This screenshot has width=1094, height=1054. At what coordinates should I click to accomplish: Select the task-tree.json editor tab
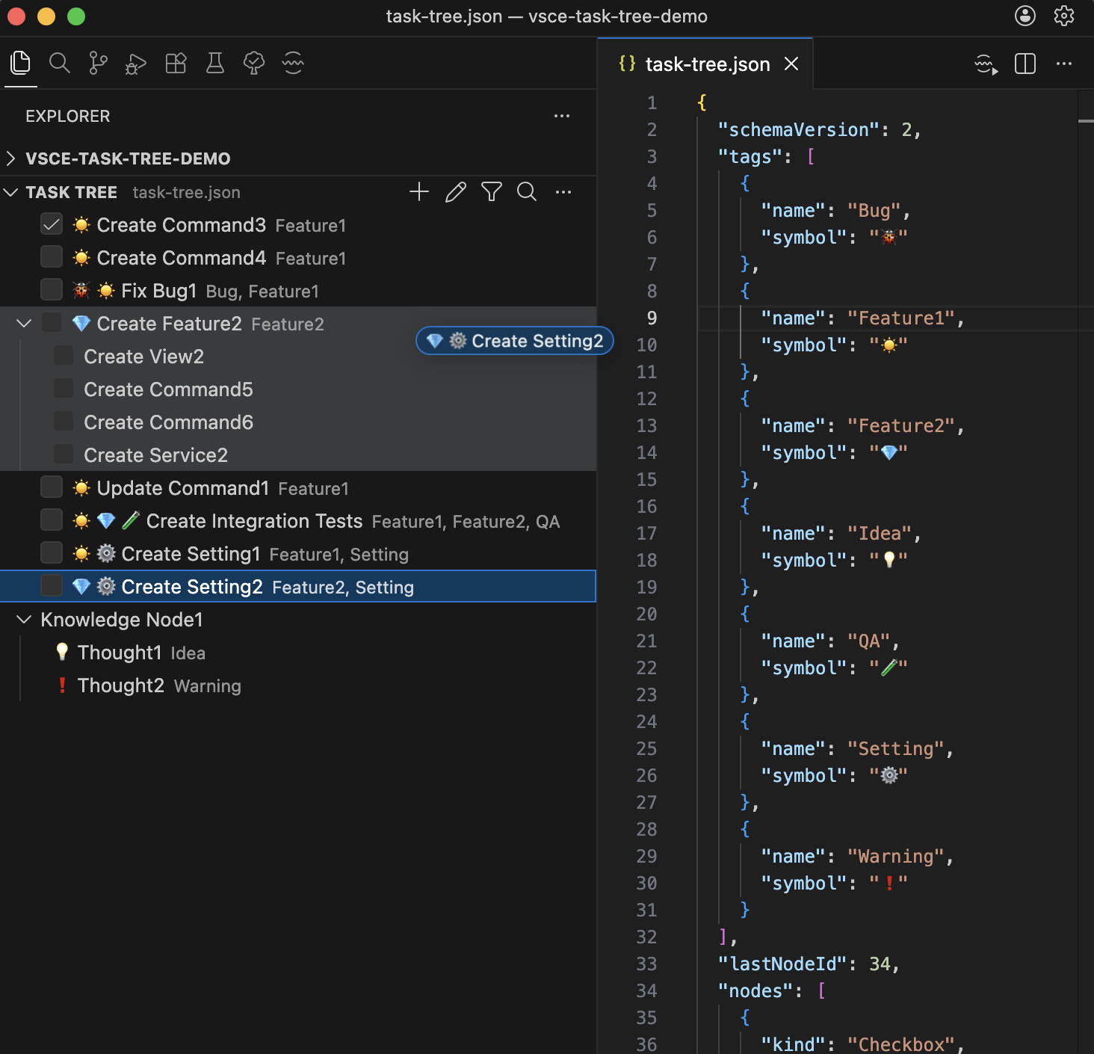pos(706,64)
